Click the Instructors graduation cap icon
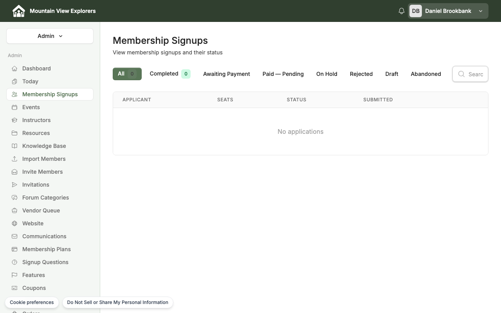This screenshot has height=313, width=501. pyautogui.click(x=14, y=120)
